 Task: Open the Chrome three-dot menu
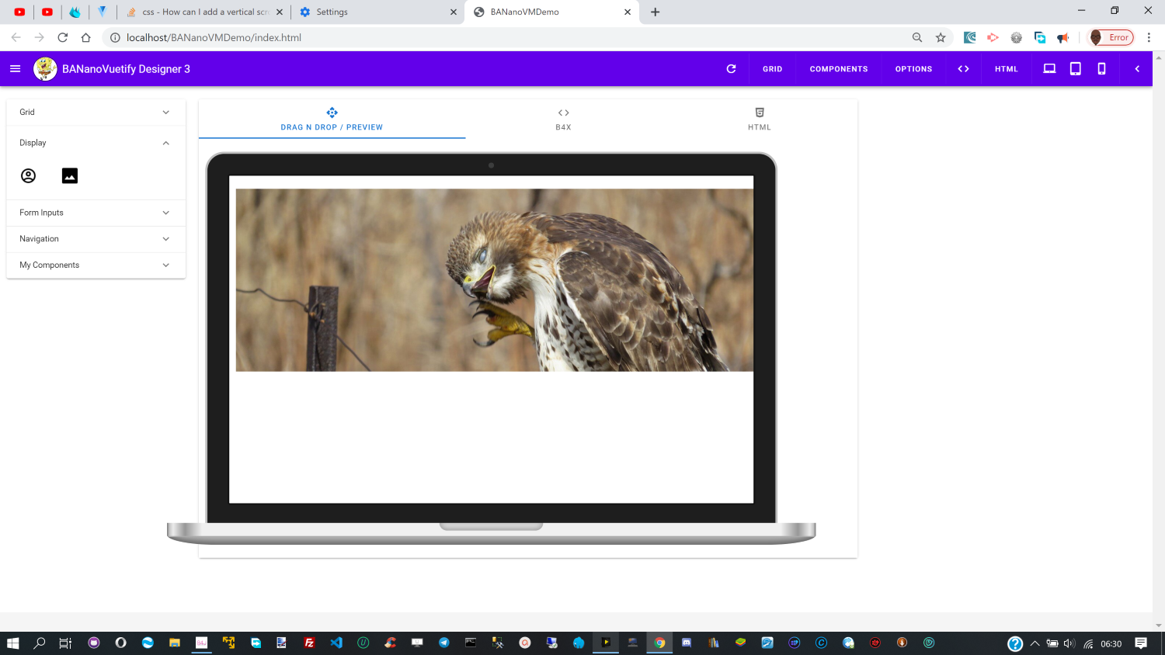tap(1149, 37)
